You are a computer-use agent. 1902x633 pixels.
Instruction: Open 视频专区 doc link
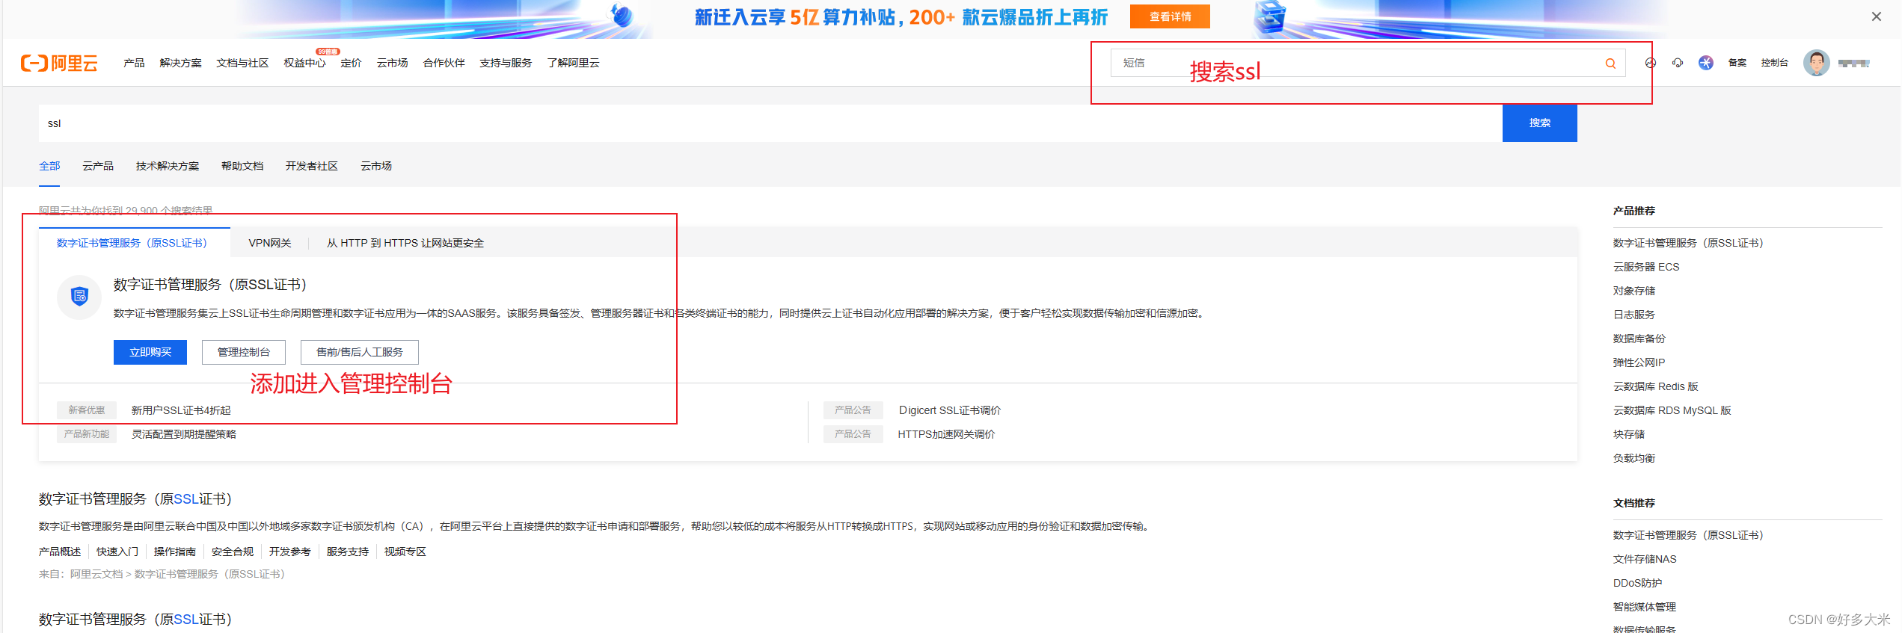pyautogui.click(x=405, y=552)
